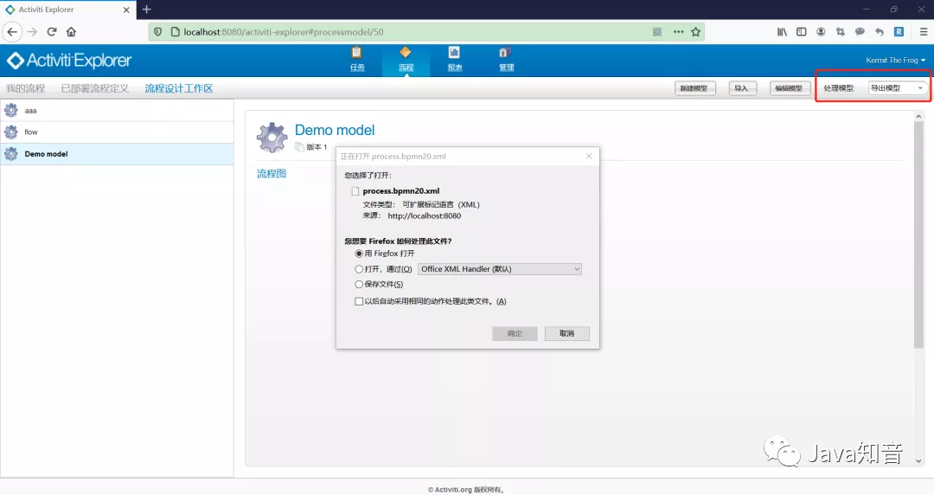Click the scrollbar up arrow
The image size is (934, 495).
[x=918, y=116]
